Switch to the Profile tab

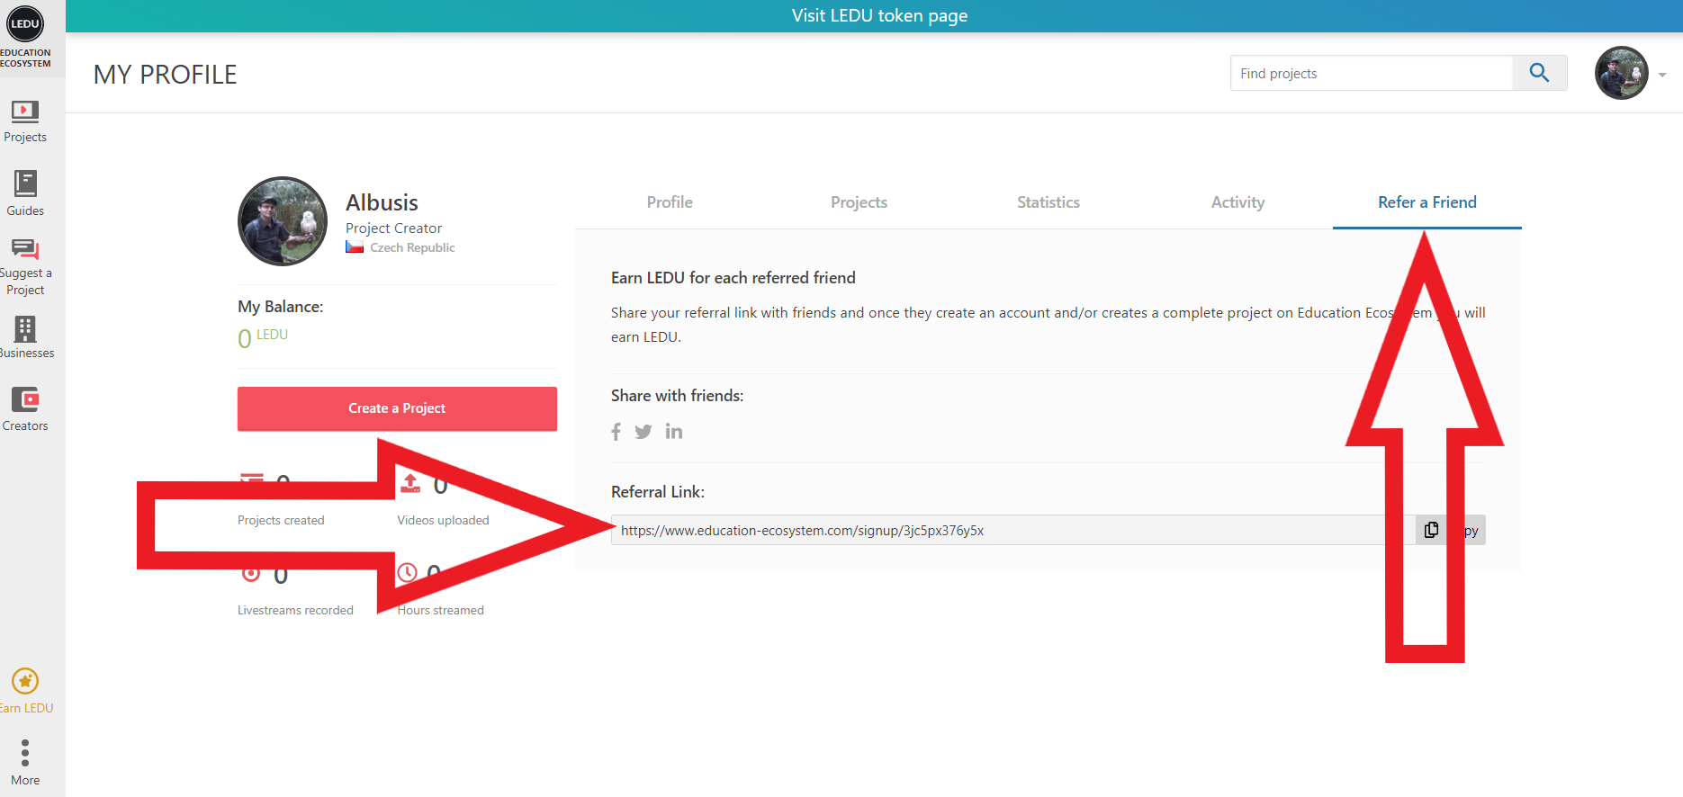click(670, 202)
